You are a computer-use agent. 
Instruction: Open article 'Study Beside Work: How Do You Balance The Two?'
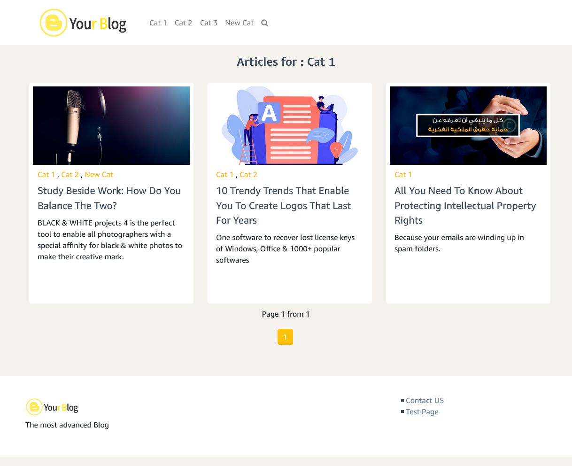tap(109, 198)
